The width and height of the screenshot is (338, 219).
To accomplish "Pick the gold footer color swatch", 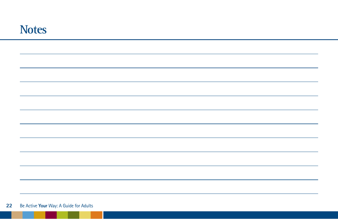I will [39, 215].
